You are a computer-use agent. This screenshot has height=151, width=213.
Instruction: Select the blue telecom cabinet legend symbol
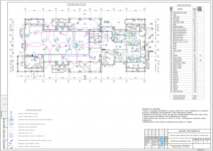pyautogui.click(x=11, y=120)
